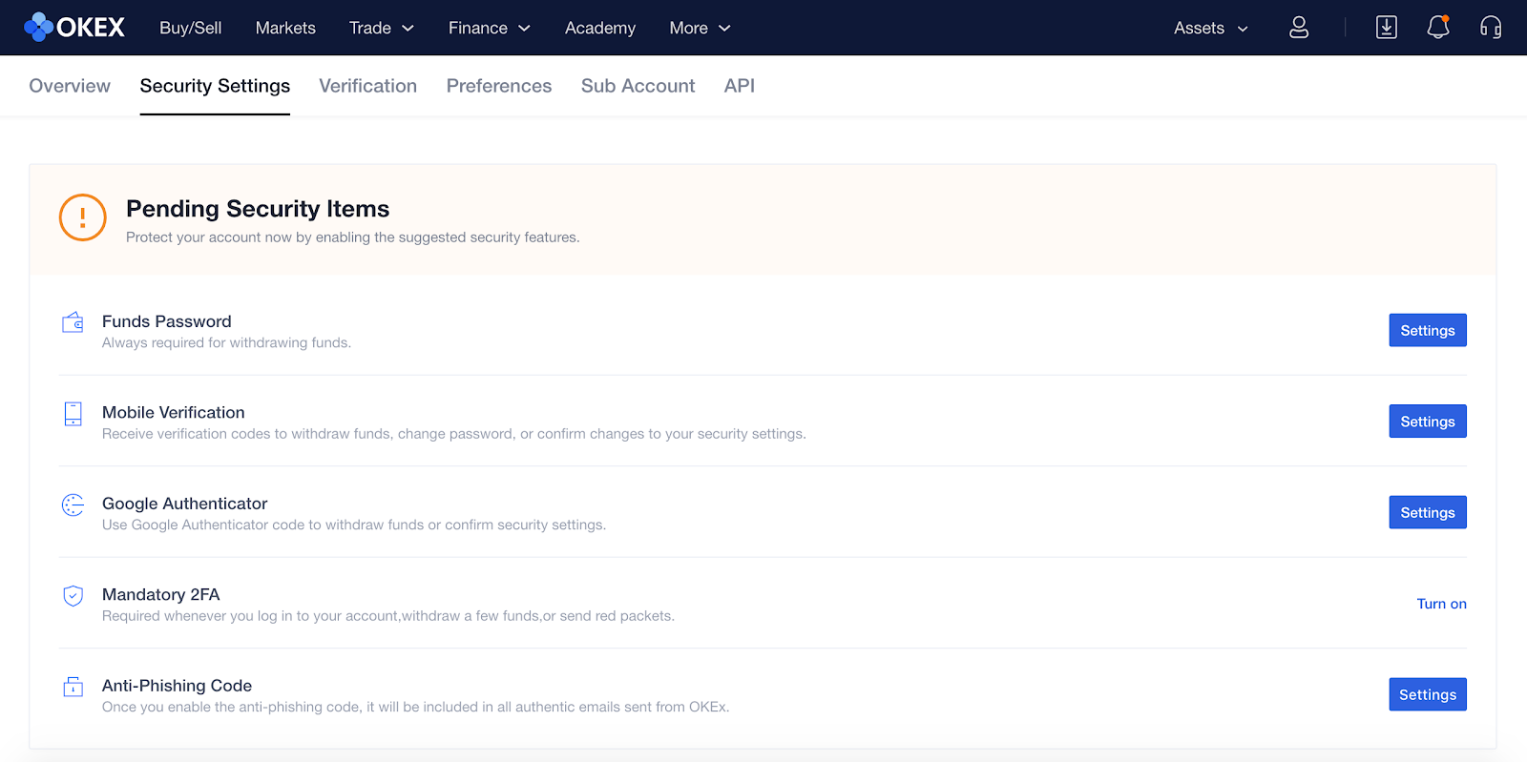1527x762 pixels.
Task: Click the Funds Password wallet icon
Action: pos(73,322)
